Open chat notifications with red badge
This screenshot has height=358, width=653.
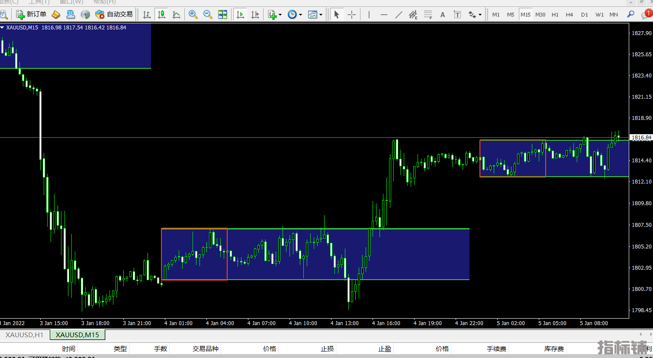click(x=646, y=14)
